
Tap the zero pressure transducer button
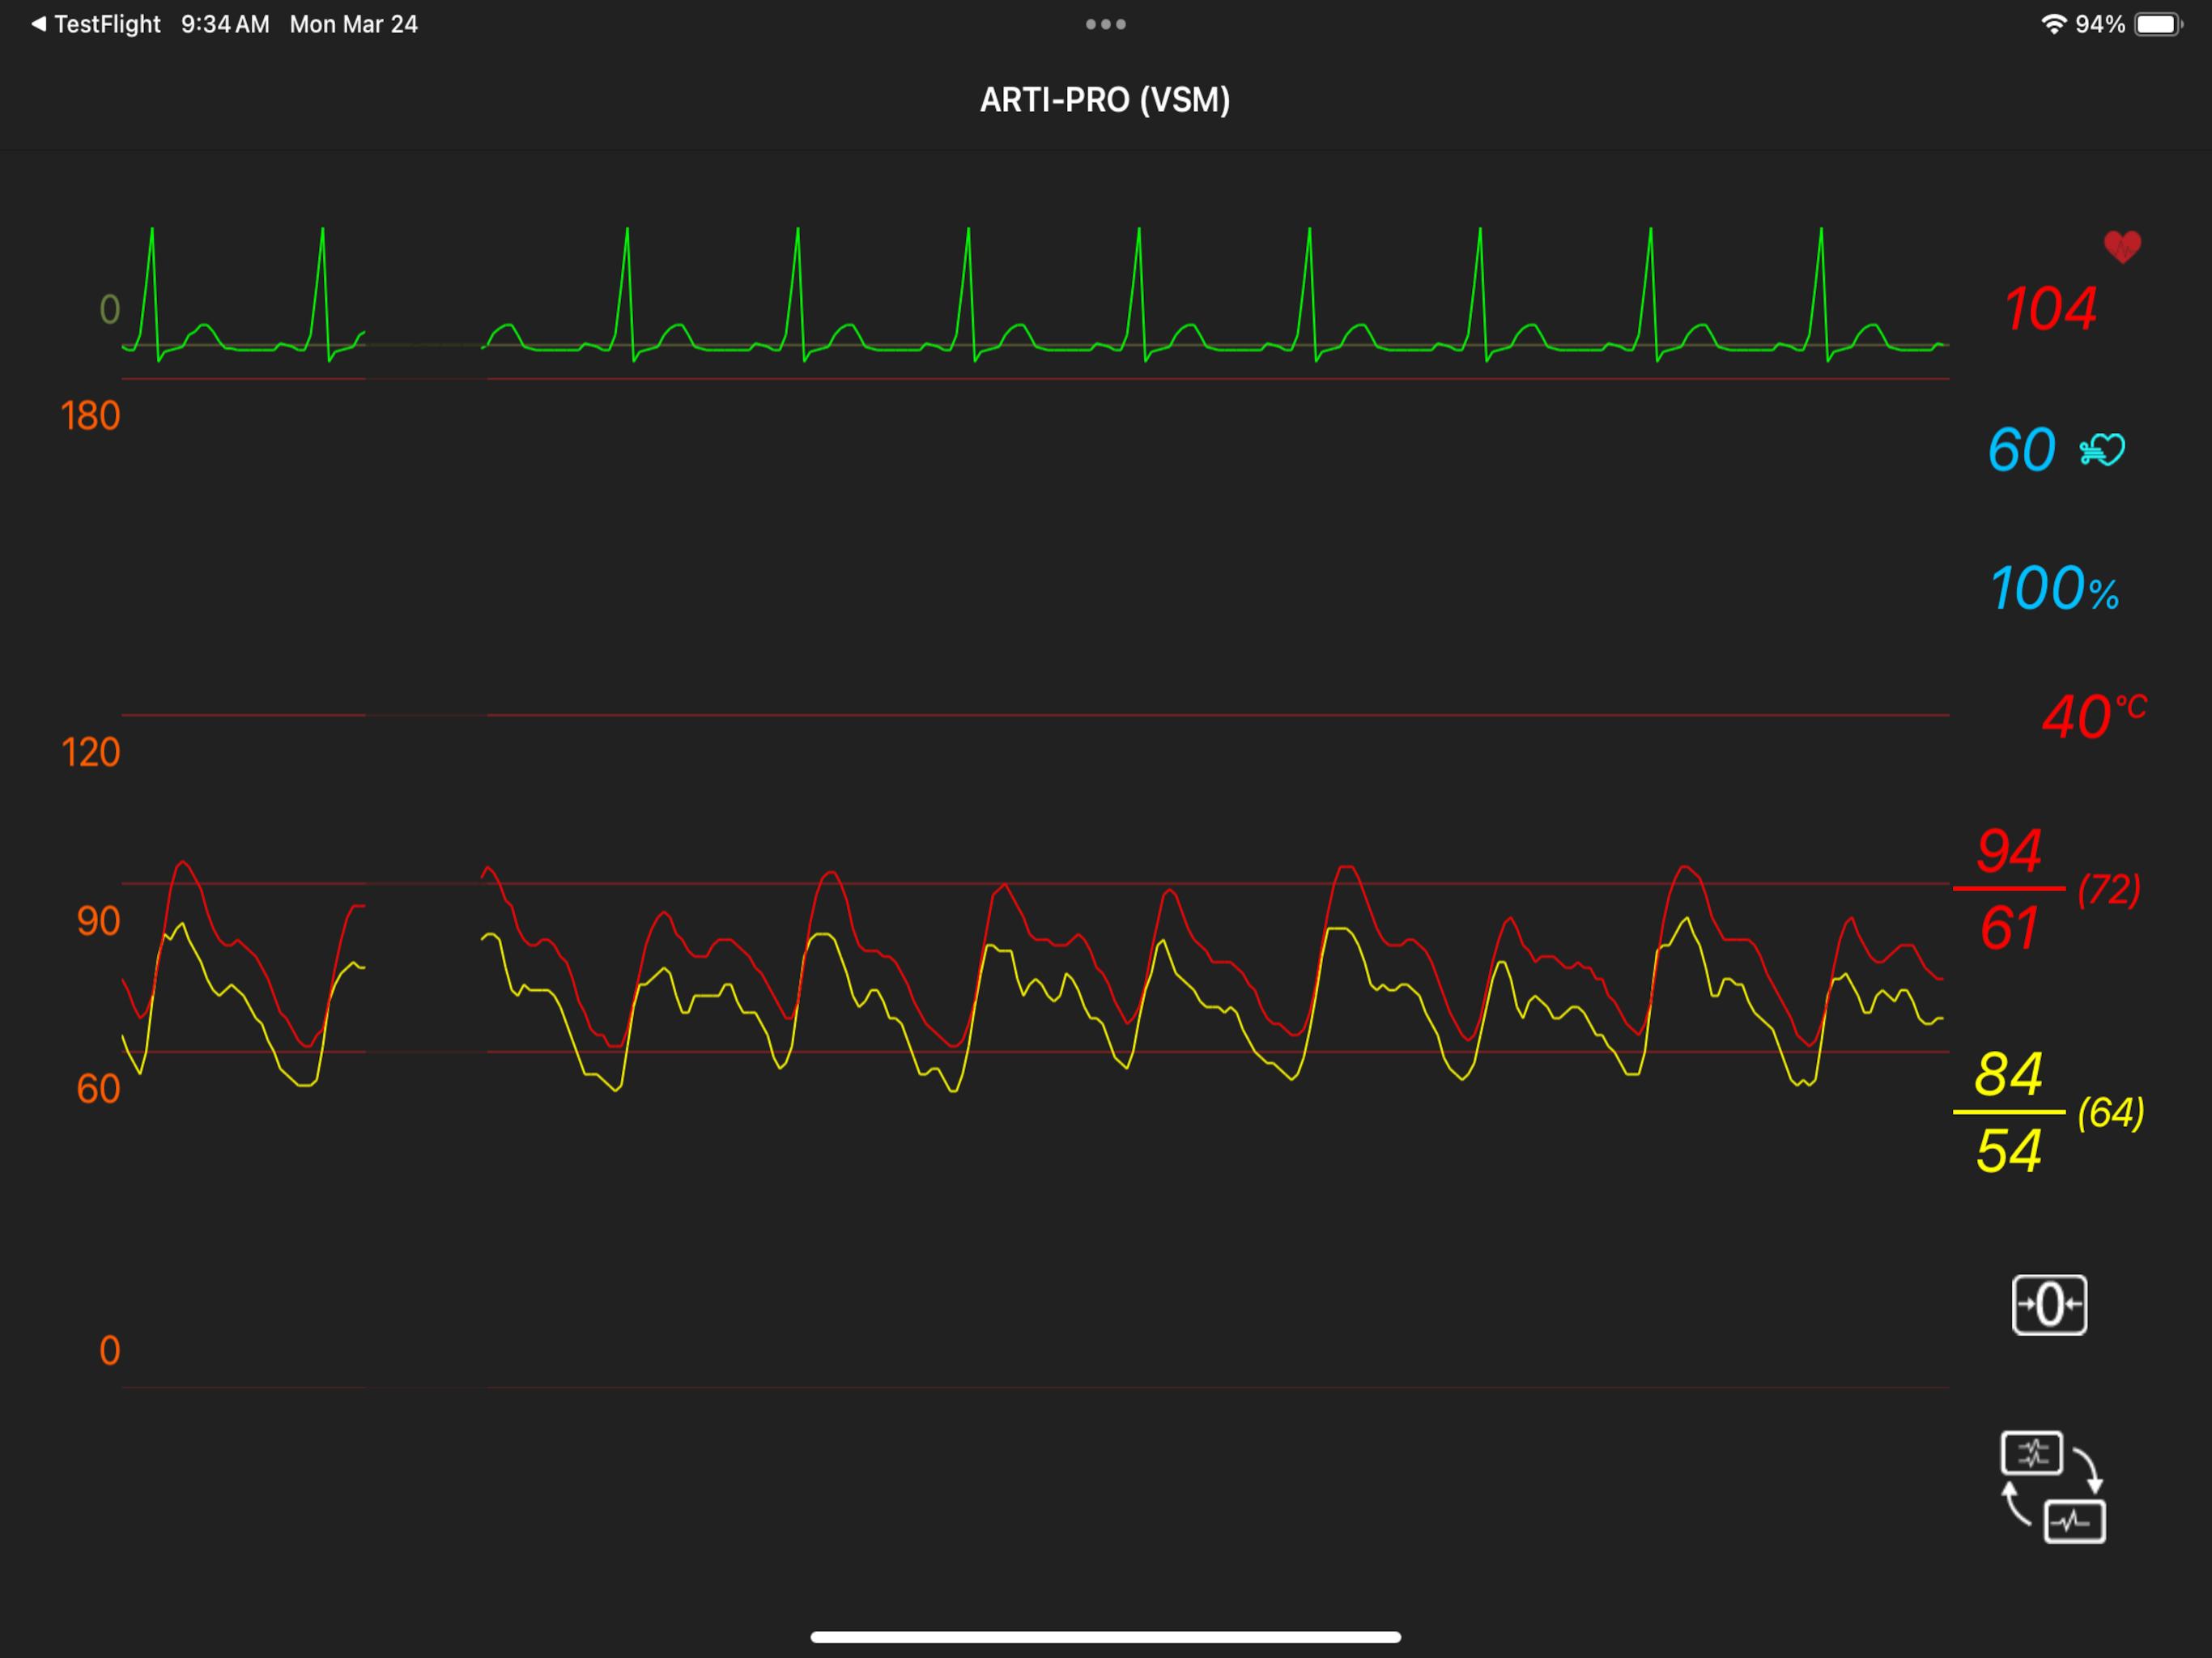2049,1304
